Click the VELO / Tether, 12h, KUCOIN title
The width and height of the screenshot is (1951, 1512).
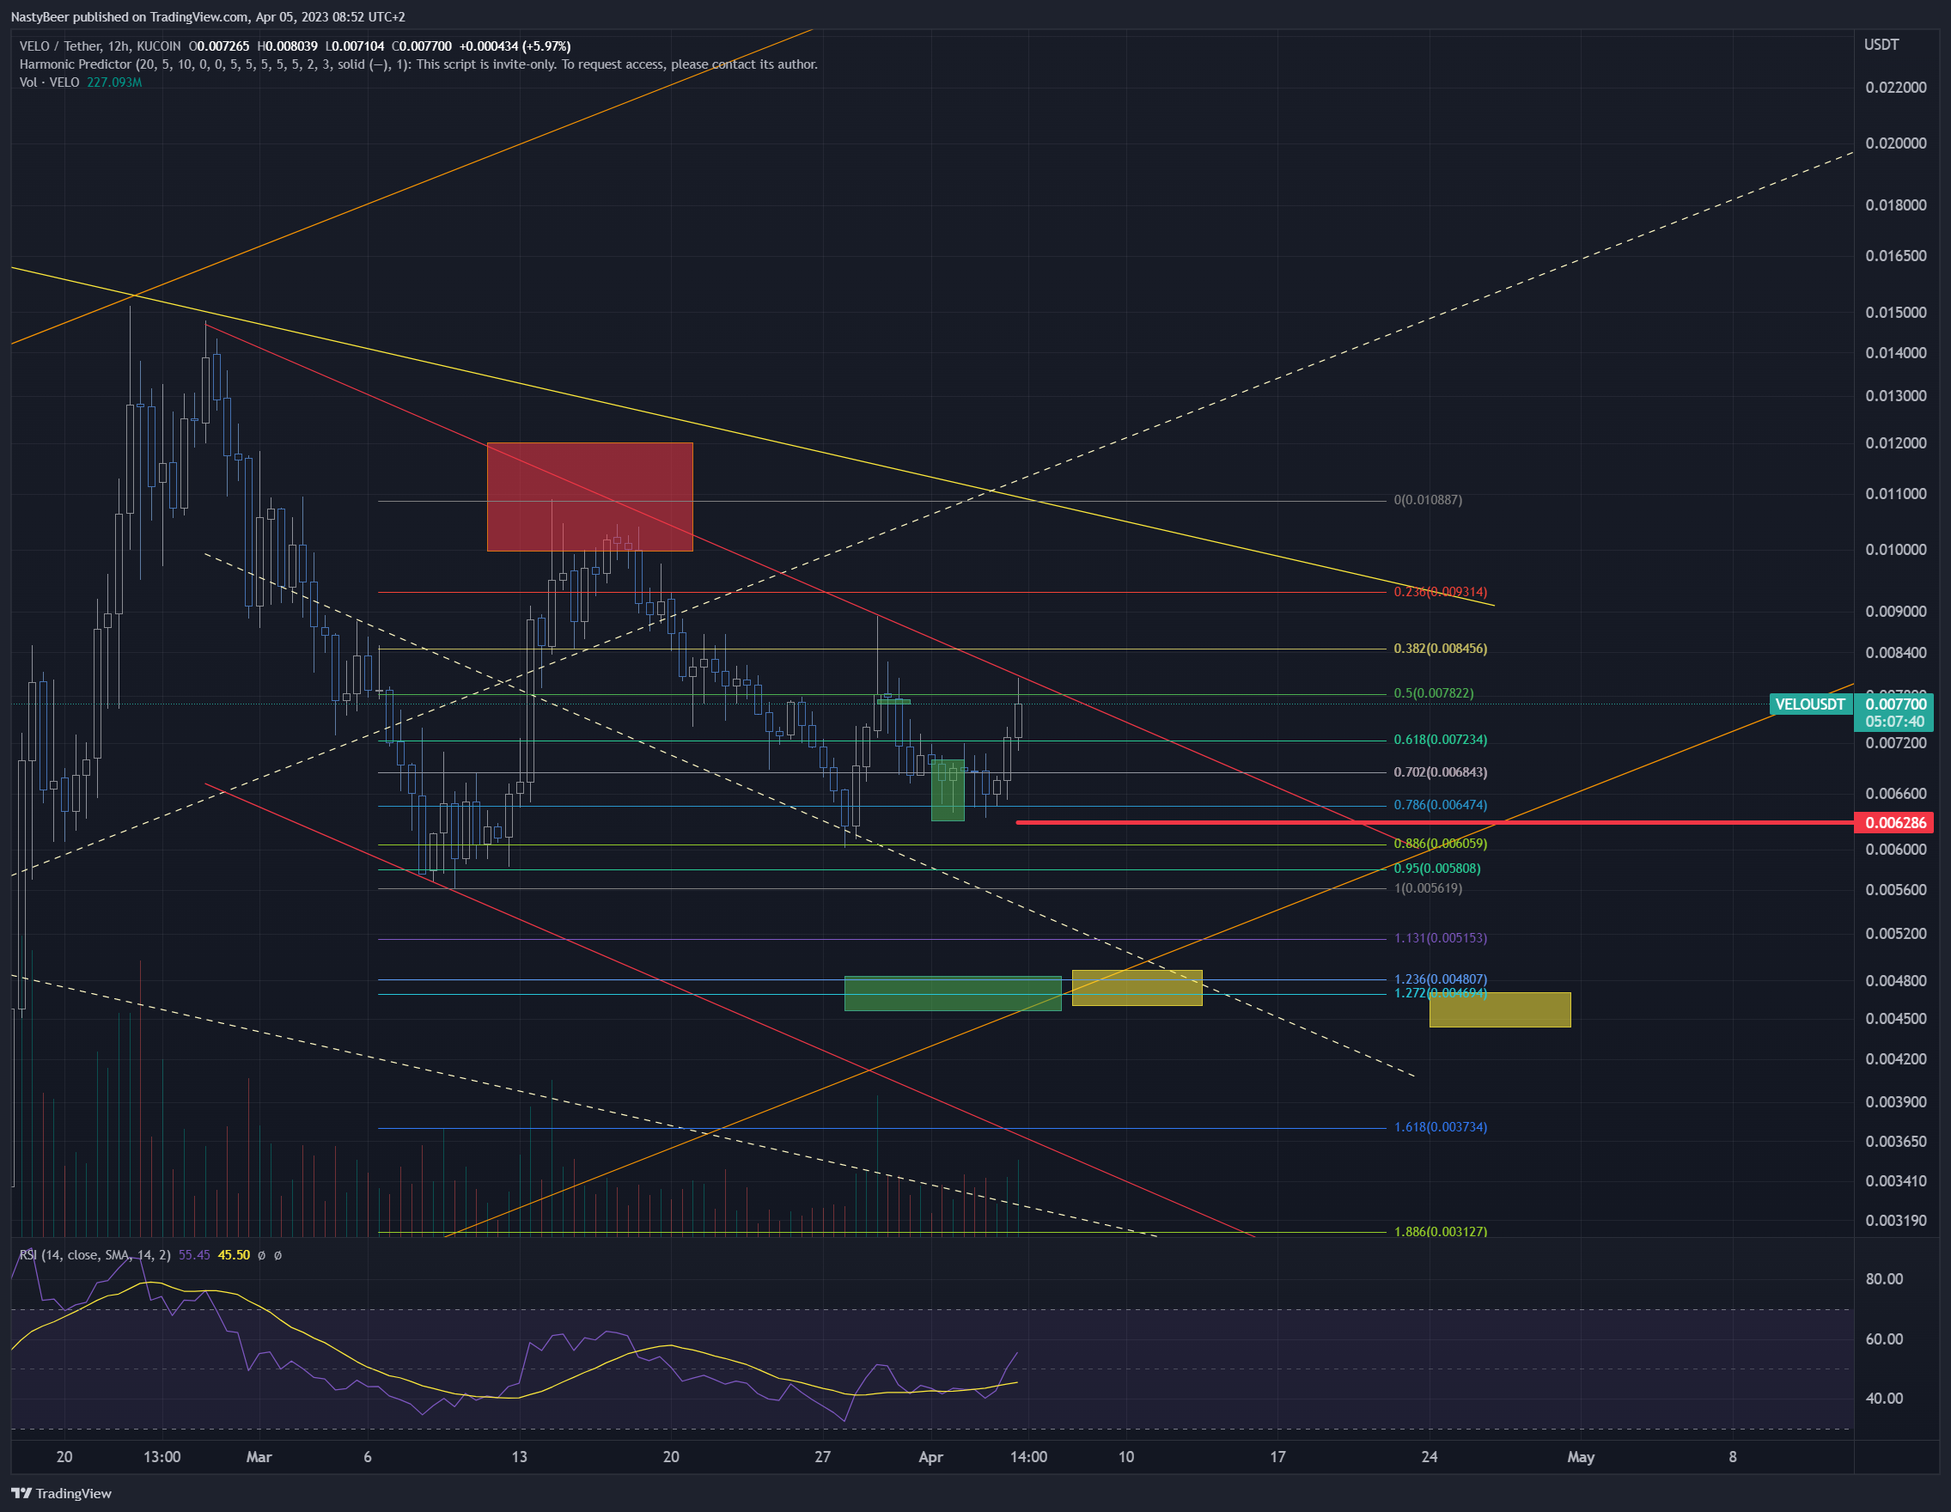click(x=100, y=46)
